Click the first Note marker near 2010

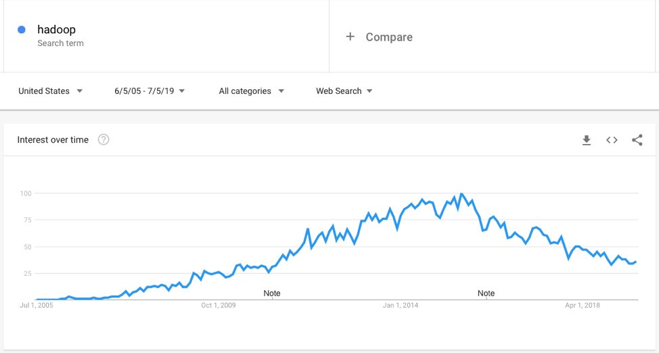[272, 293]
